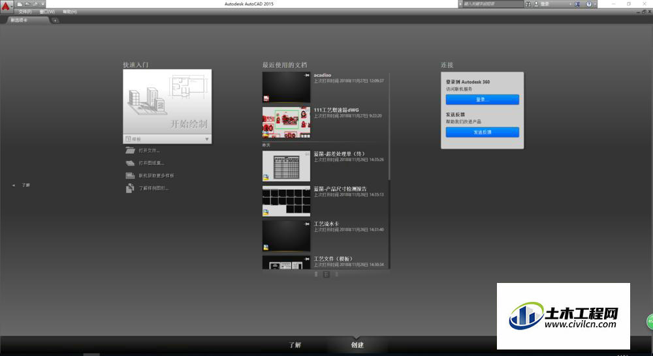Expand the quick access toolbar customize arrow

click(42, 4)
